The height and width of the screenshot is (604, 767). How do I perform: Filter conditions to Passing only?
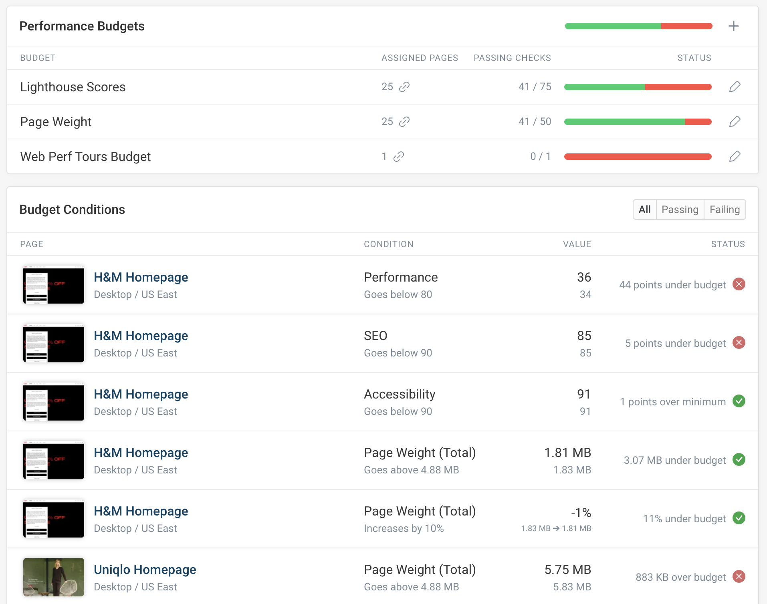680,209
